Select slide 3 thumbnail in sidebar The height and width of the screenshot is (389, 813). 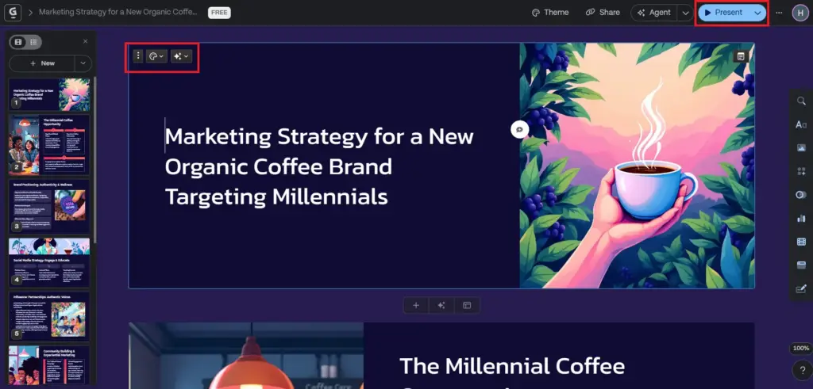tap(49, 205)
